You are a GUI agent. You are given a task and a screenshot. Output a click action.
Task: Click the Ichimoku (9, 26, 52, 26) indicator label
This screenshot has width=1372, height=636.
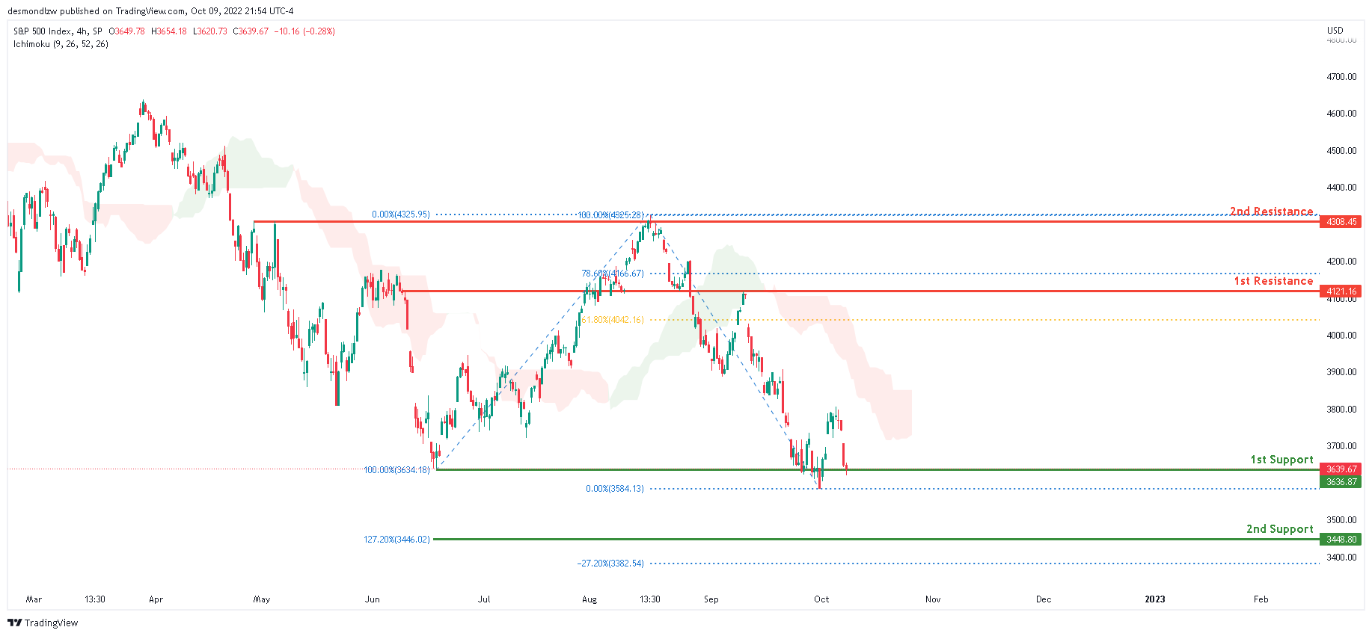click(61, 44)
